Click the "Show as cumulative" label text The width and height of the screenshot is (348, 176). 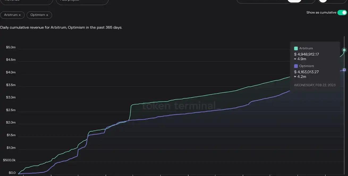(x=321, y=12)
